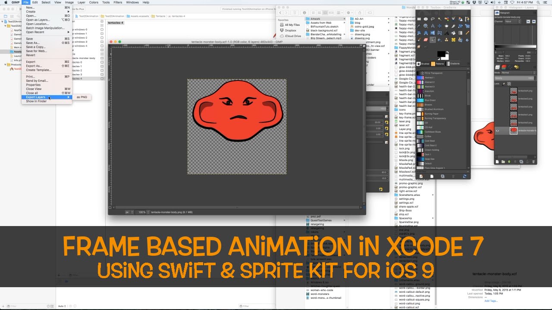
Task: Click the black foreground color swatch
Action: pyautogui.click(x=440, y=53)
